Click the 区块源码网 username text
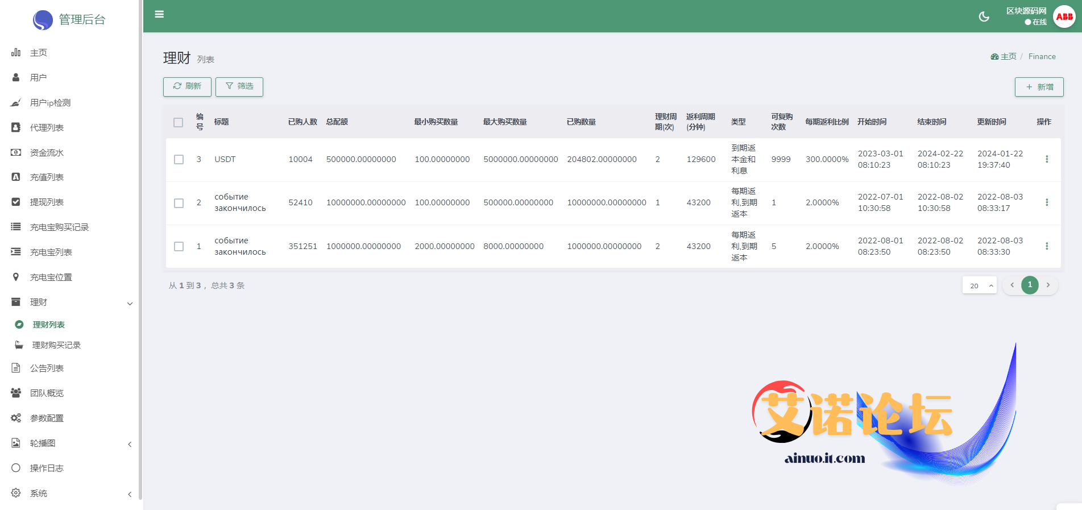This screenshot has height=510, width=1082. (x=1026, y=11)
